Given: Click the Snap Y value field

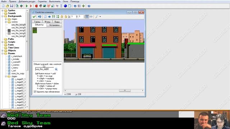Looking at the screenshot, I should click(81, 17).
